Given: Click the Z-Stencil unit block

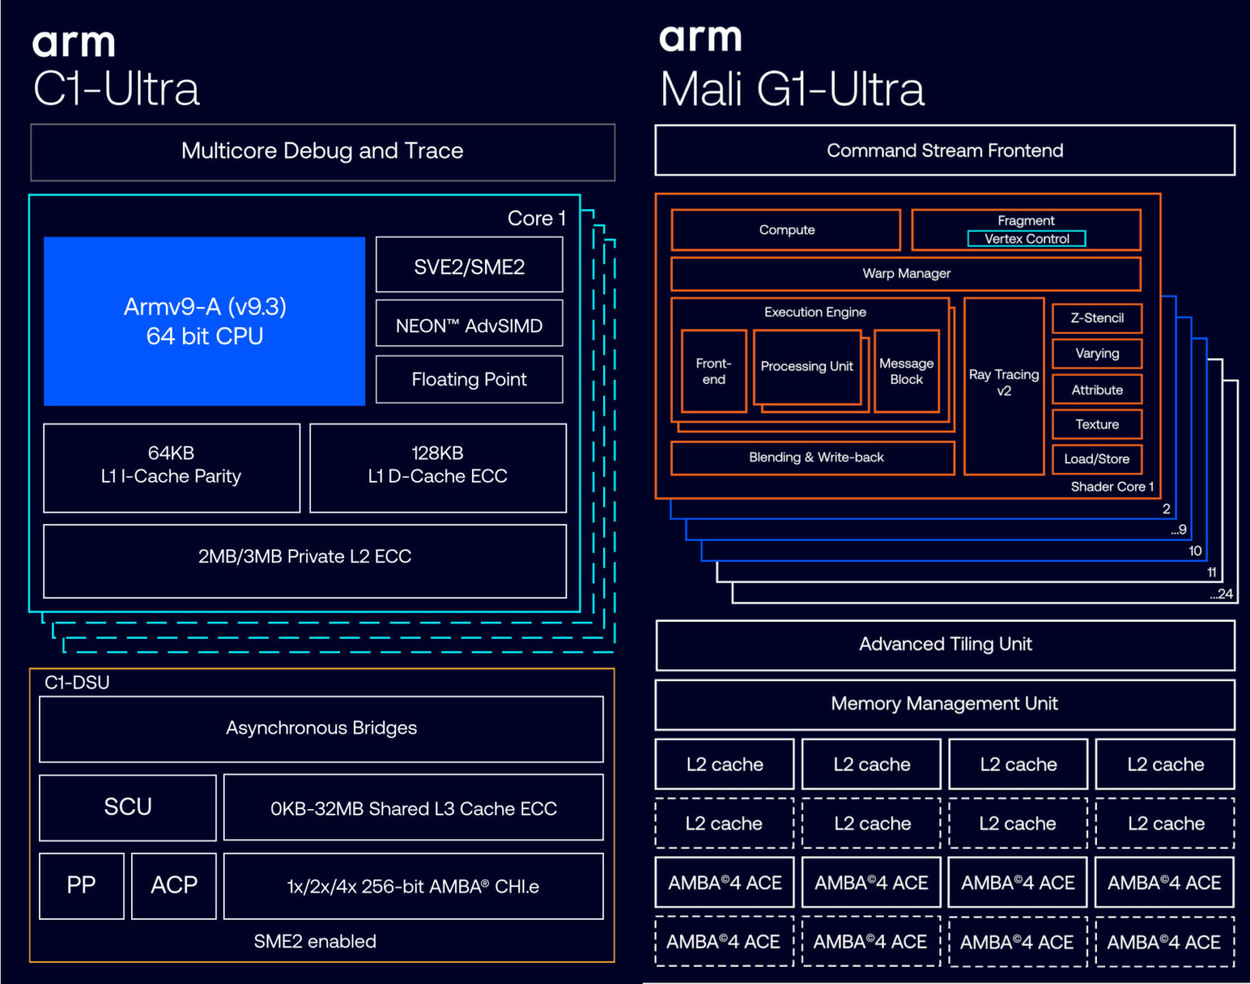Looking at the screenshot, I should (x=1096, y=318).
